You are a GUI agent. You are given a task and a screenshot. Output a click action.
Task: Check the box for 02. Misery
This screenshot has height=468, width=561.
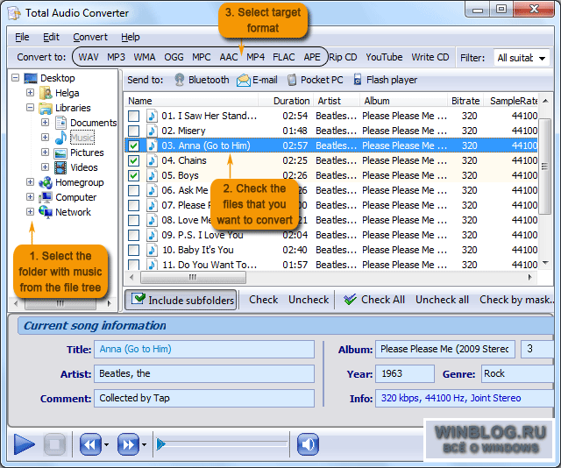click(134, 131)
